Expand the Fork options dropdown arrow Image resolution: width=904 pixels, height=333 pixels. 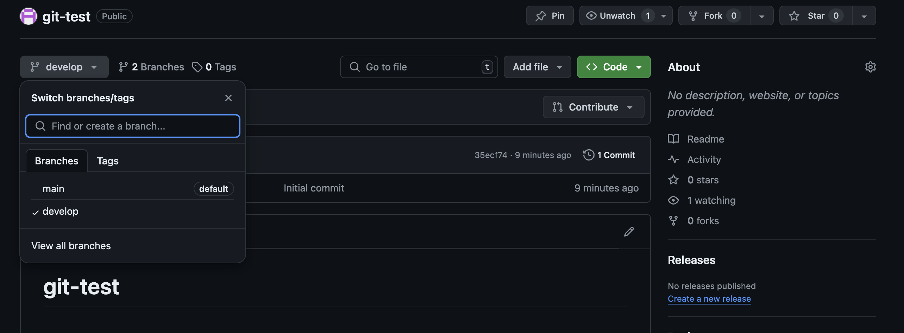(x=761, y=16)
